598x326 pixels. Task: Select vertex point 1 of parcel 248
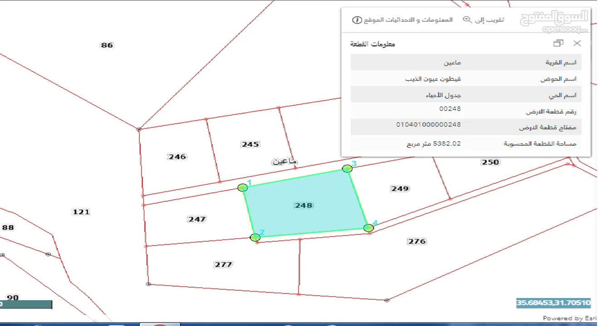pos(242,187)
